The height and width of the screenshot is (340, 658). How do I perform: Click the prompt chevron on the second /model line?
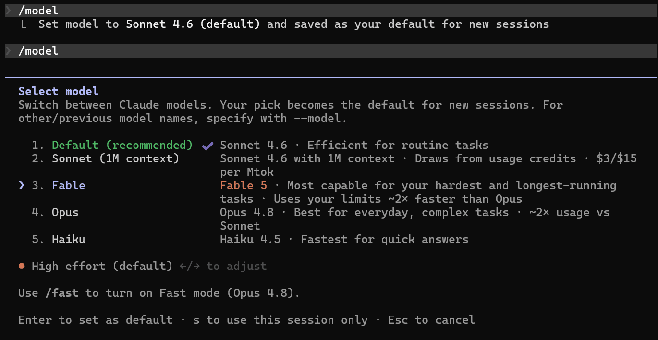(8, 51)
